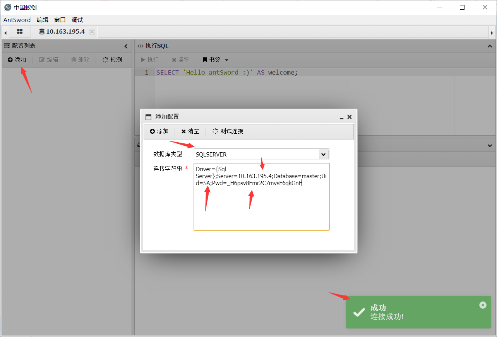Click the 数据库类型 label
The width and height of the screenshot is (497, 337).
(168, 154)
